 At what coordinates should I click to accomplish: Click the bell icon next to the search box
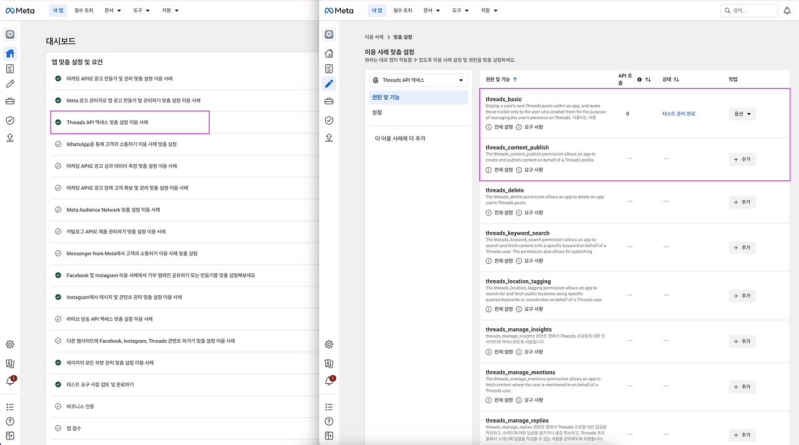(787, 11)
